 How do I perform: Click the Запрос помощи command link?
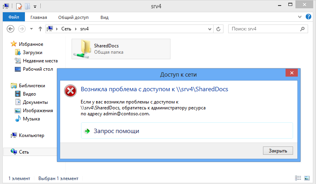(x=187, y=131)
